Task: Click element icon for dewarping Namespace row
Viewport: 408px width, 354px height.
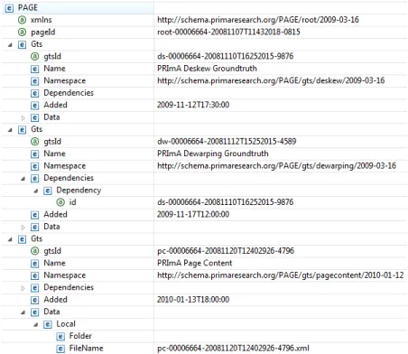Action: tap(35, 166)
